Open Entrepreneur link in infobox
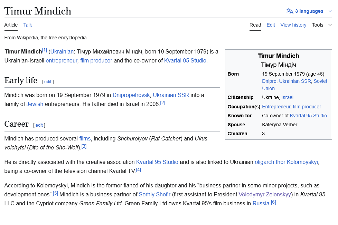338x225 pixels. pyautogui.click(x=276, y=107)
